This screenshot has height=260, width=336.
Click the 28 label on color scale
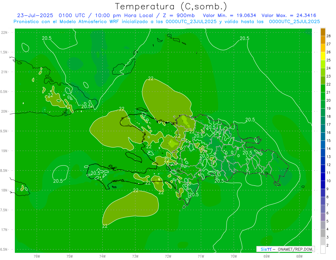329,36
